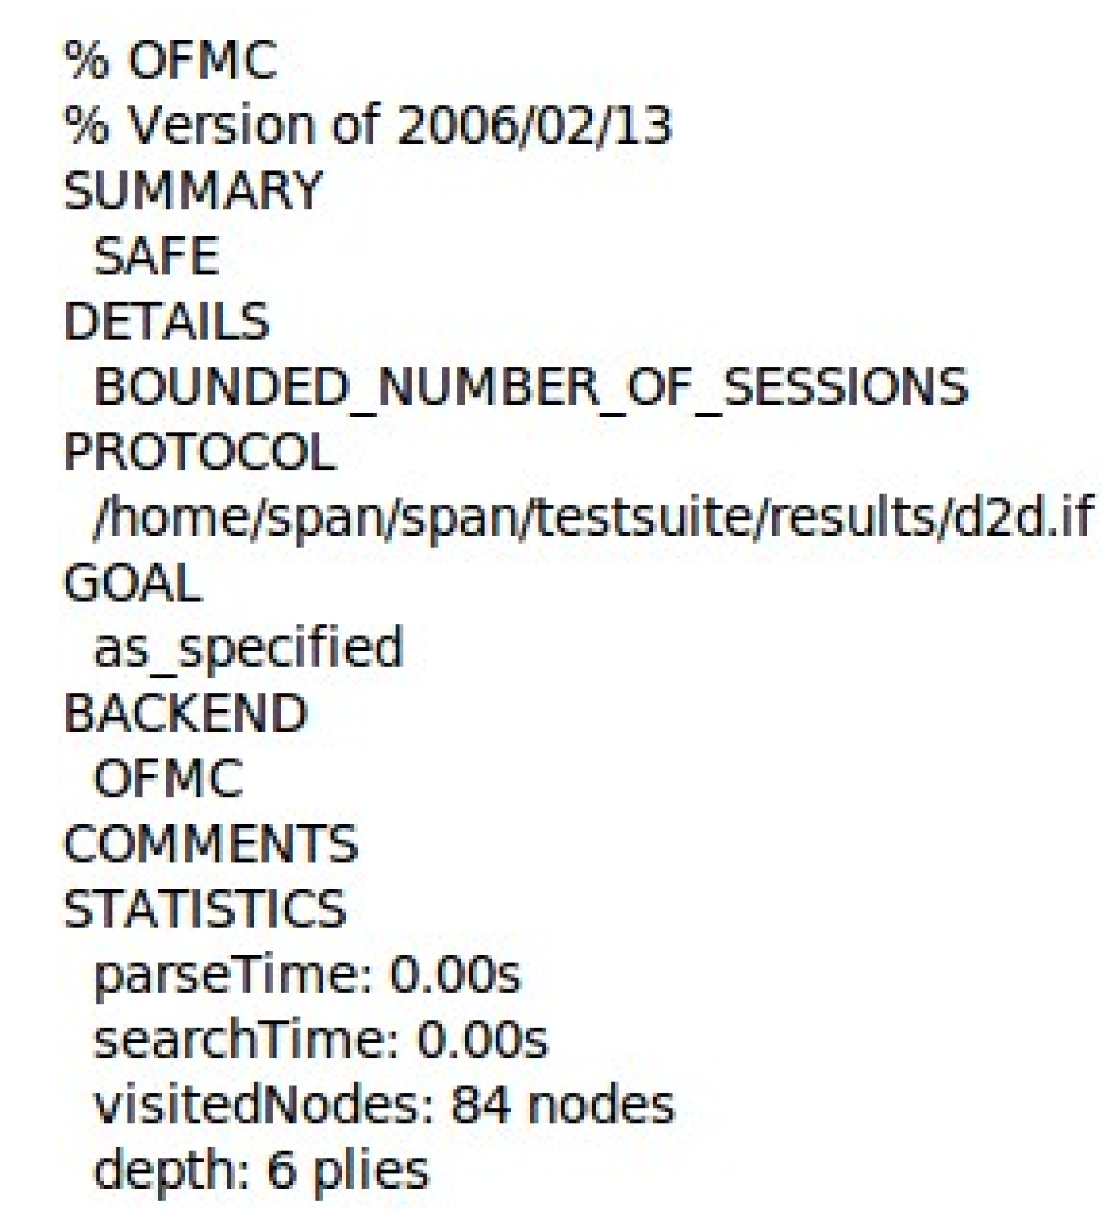Image resolution: width=1118 pixels, height=1220 pixels.
Task: Click the searchTime statistic line
Action: (x=321, y=1040)
